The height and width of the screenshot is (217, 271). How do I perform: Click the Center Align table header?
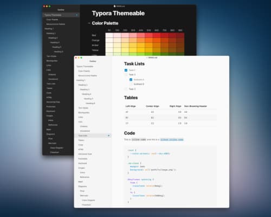click(152, 106)
